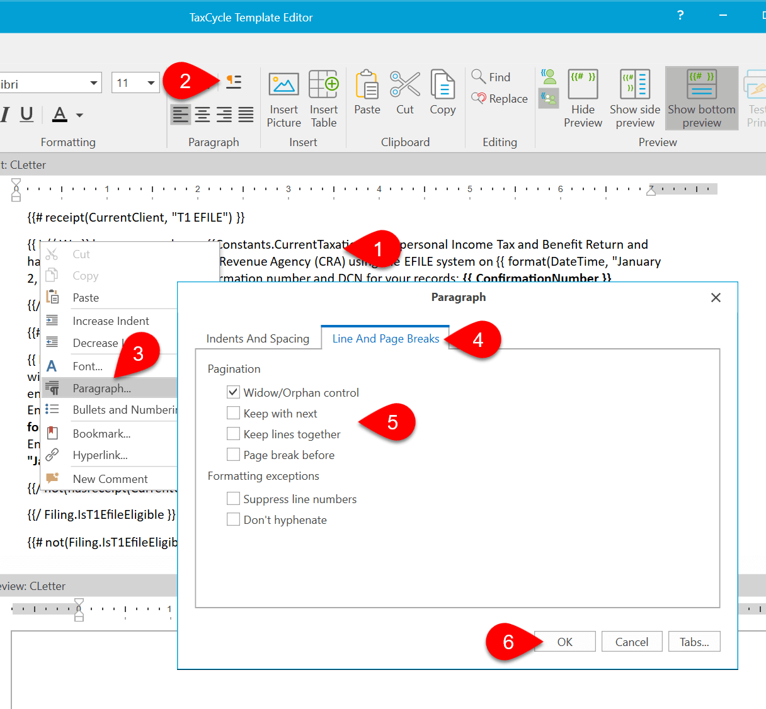The height and width of the screenshot is (709, 766).
Task: Open the font name dropdown
Action: (94, 83)
